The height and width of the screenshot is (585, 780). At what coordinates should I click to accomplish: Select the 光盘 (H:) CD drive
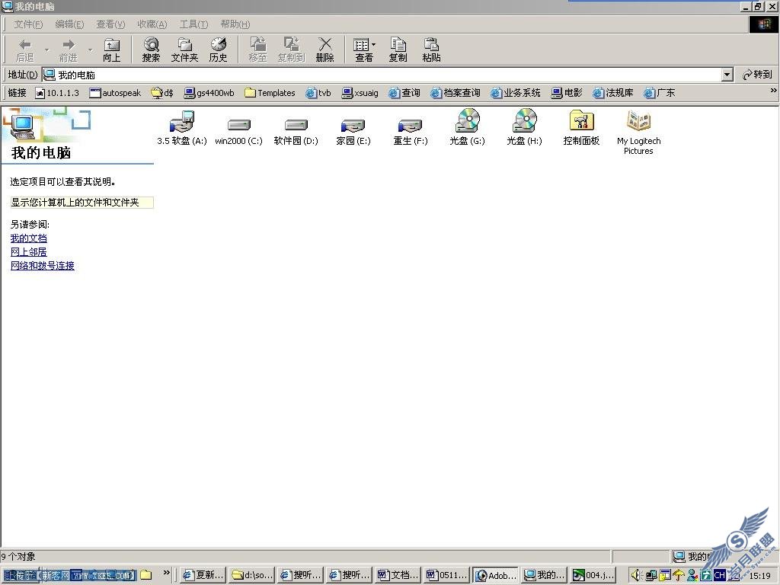click(x=524, y=128)
